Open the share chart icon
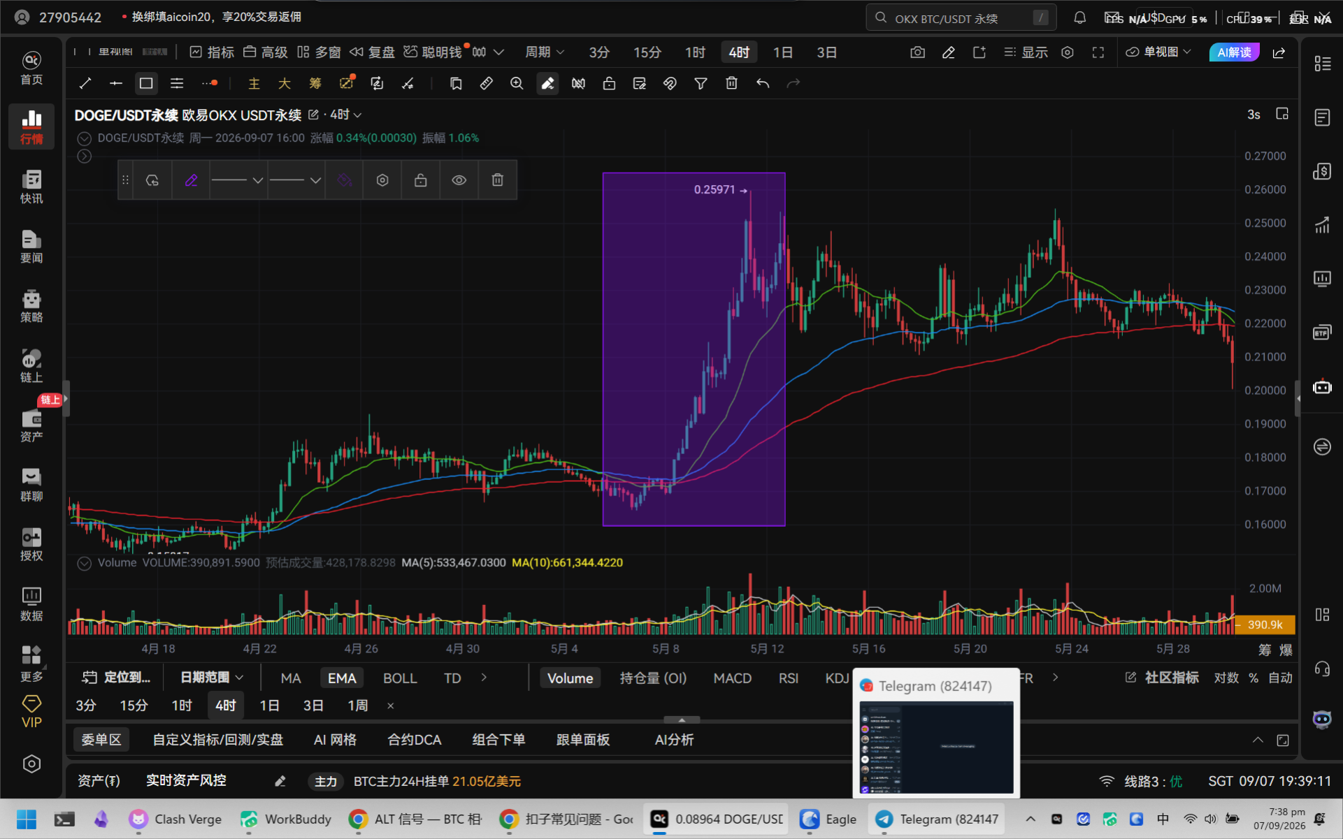This screenshot has height=839, width=1343. point(1279,52)
